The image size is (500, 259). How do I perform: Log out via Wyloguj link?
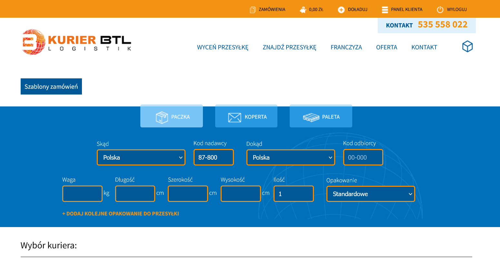pos(457,10)
